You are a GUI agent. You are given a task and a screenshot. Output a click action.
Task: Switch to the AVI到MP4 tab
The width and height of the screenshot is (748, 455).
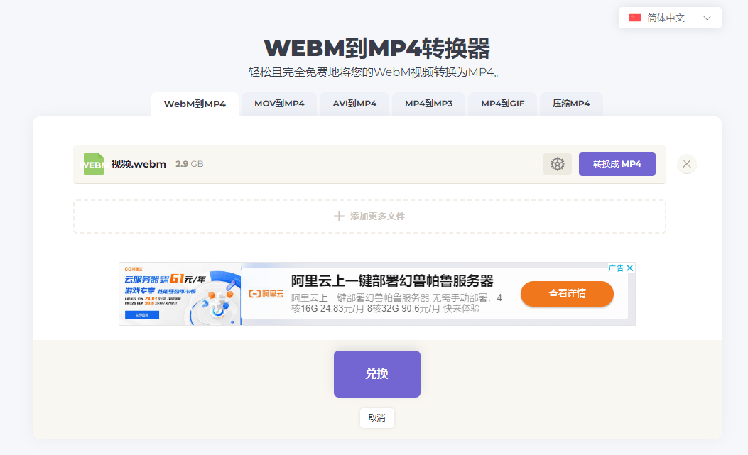[354, 104]
